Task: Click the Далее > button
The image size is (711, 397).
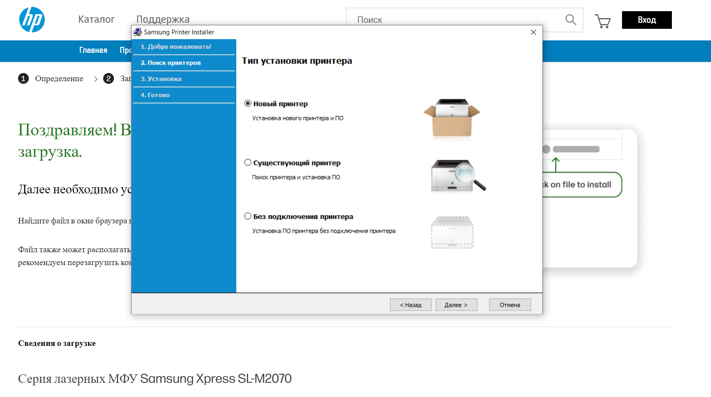Action: (x=456, y=305)
